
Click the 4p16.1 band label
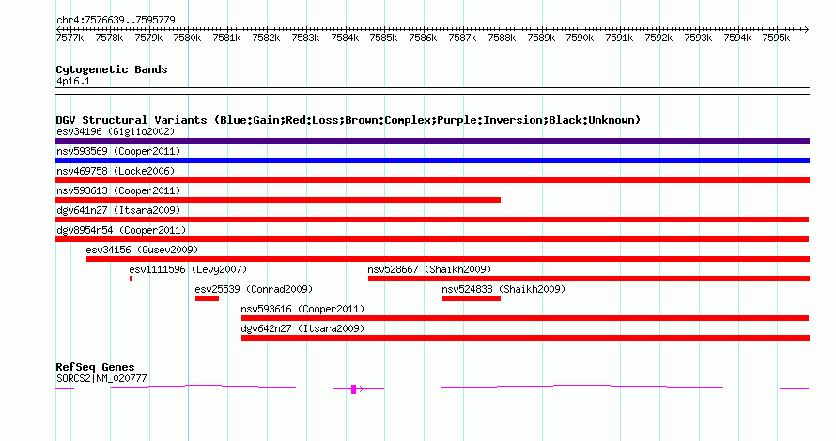coord(73,81)
